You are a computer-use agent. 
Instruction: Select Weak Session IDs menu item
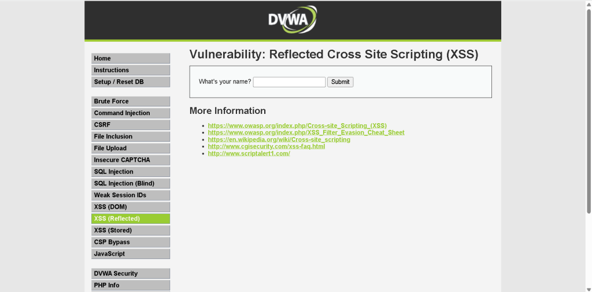(x=131, y=195)
